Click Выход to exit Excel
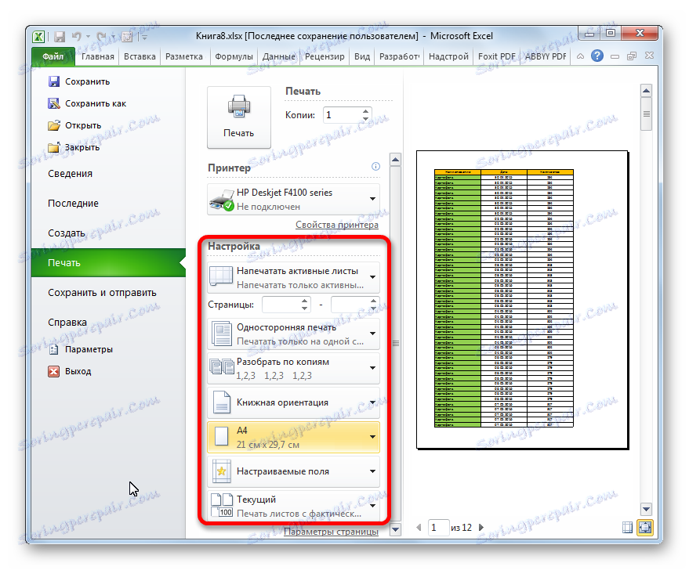Image resolution: width=689 pixels, height=570 pixels. pos(70,371)
